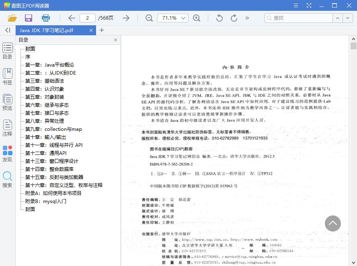Select the vertical scrollbar thumb
Image resolution: width=357 pixels, height=266 pixels.
(x=353, y=46)
